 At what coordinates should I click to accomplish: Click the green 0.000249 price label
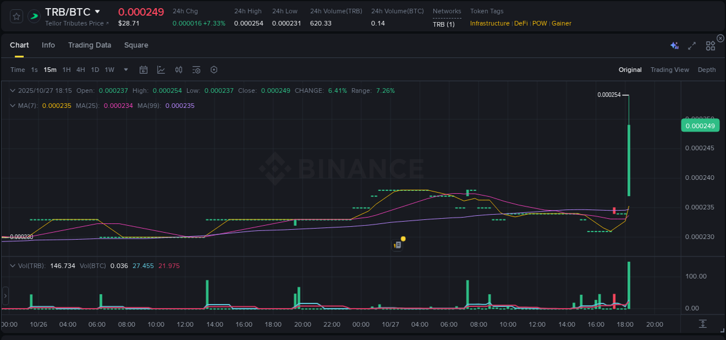point(700,125)
